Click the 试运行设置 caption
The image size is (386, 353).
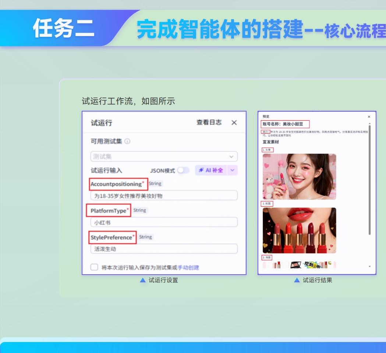[x=163, y=280]
